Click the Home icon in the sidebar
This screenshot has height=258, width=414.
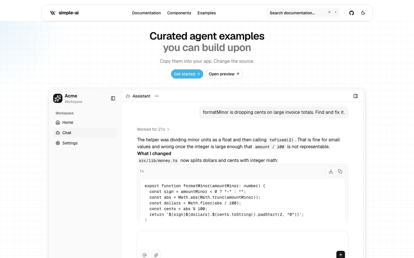(x=58, y=122)
